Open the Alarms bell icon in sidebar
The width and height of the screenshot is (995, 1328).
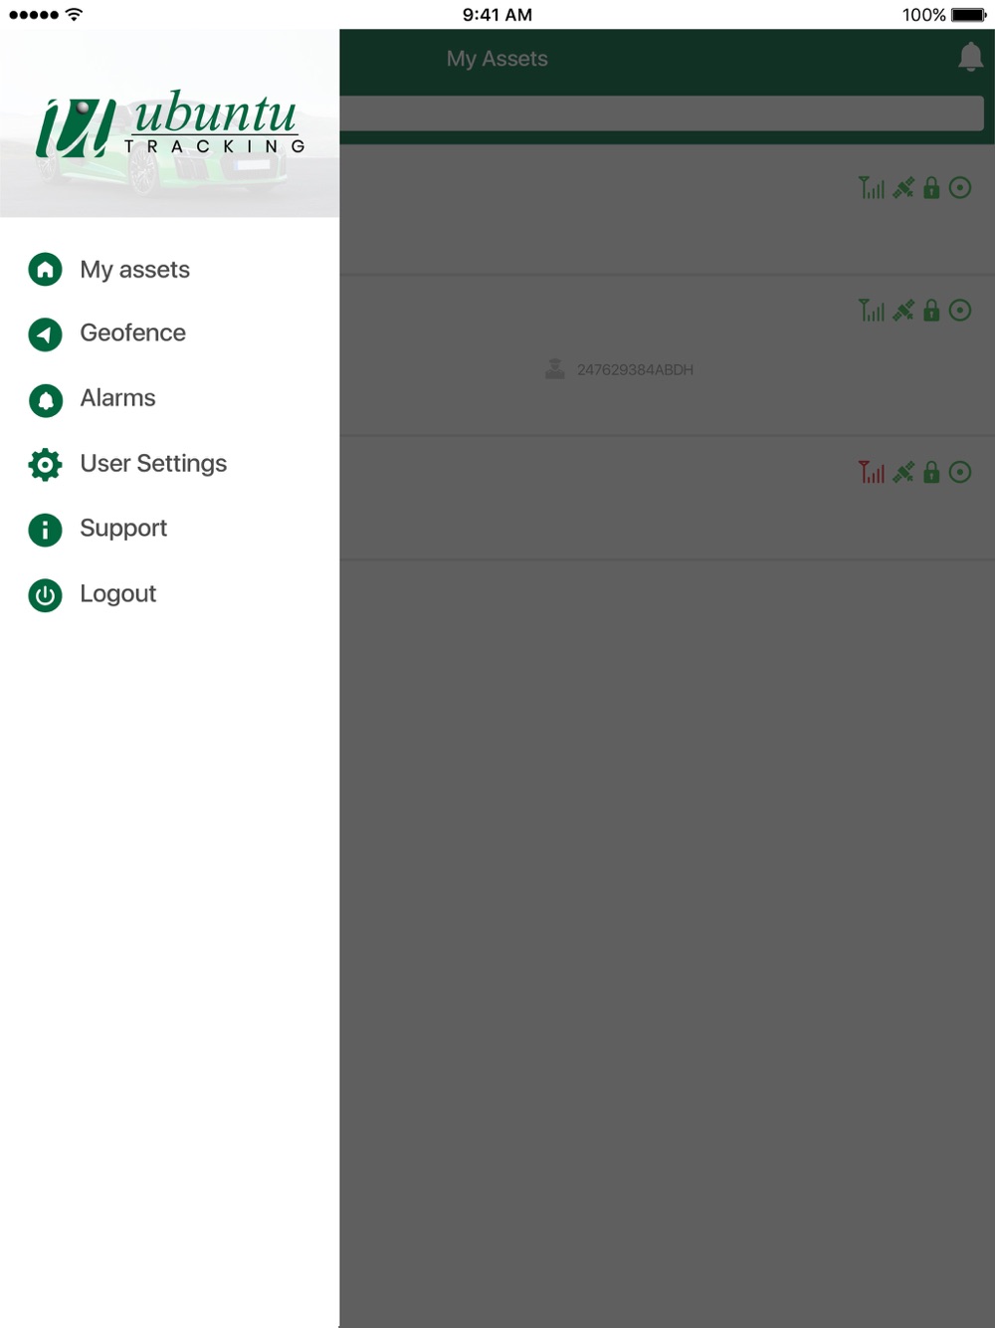point(45,399)
